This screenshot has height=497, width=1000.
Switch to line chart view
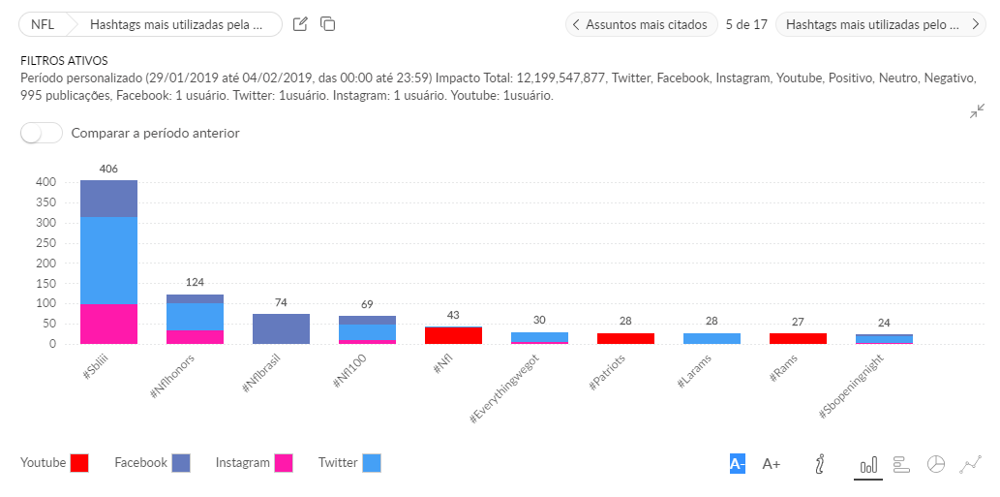(x=971, y=464)
